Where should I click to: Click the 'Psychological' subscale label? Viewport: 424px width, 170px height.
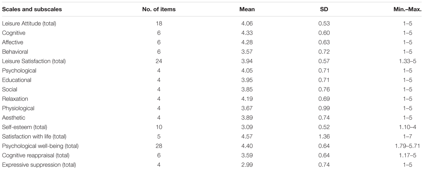(x=19, y=71)
